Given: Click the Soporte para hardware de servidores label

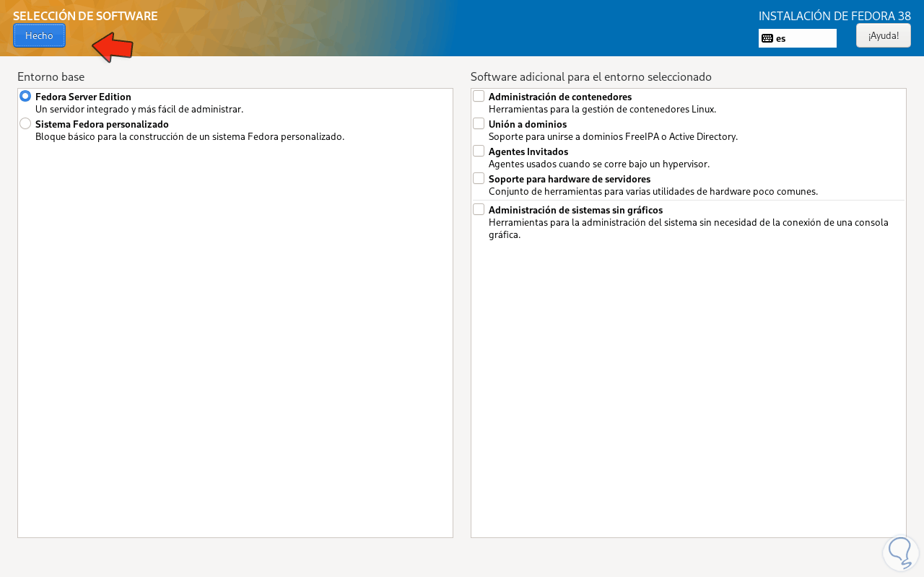Looking at the screenshot, I should click(570, 179).
